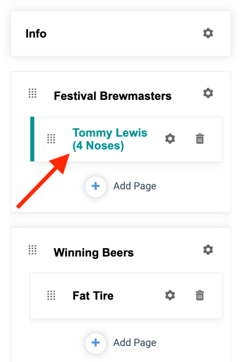Click plus button under Festival Brewmasters

pyautogui.click(x=96, y=186)
